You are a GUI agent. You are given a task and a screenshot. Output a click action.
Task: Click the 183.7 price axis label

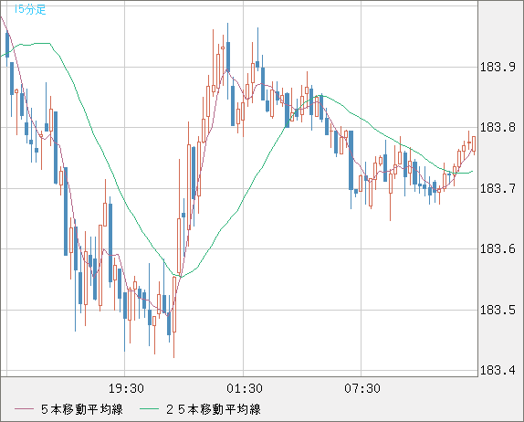coord(498,188)
